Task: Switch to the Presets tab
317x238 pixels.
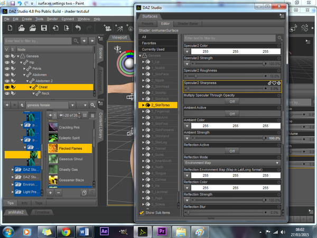Action: [x=147, y=24]
